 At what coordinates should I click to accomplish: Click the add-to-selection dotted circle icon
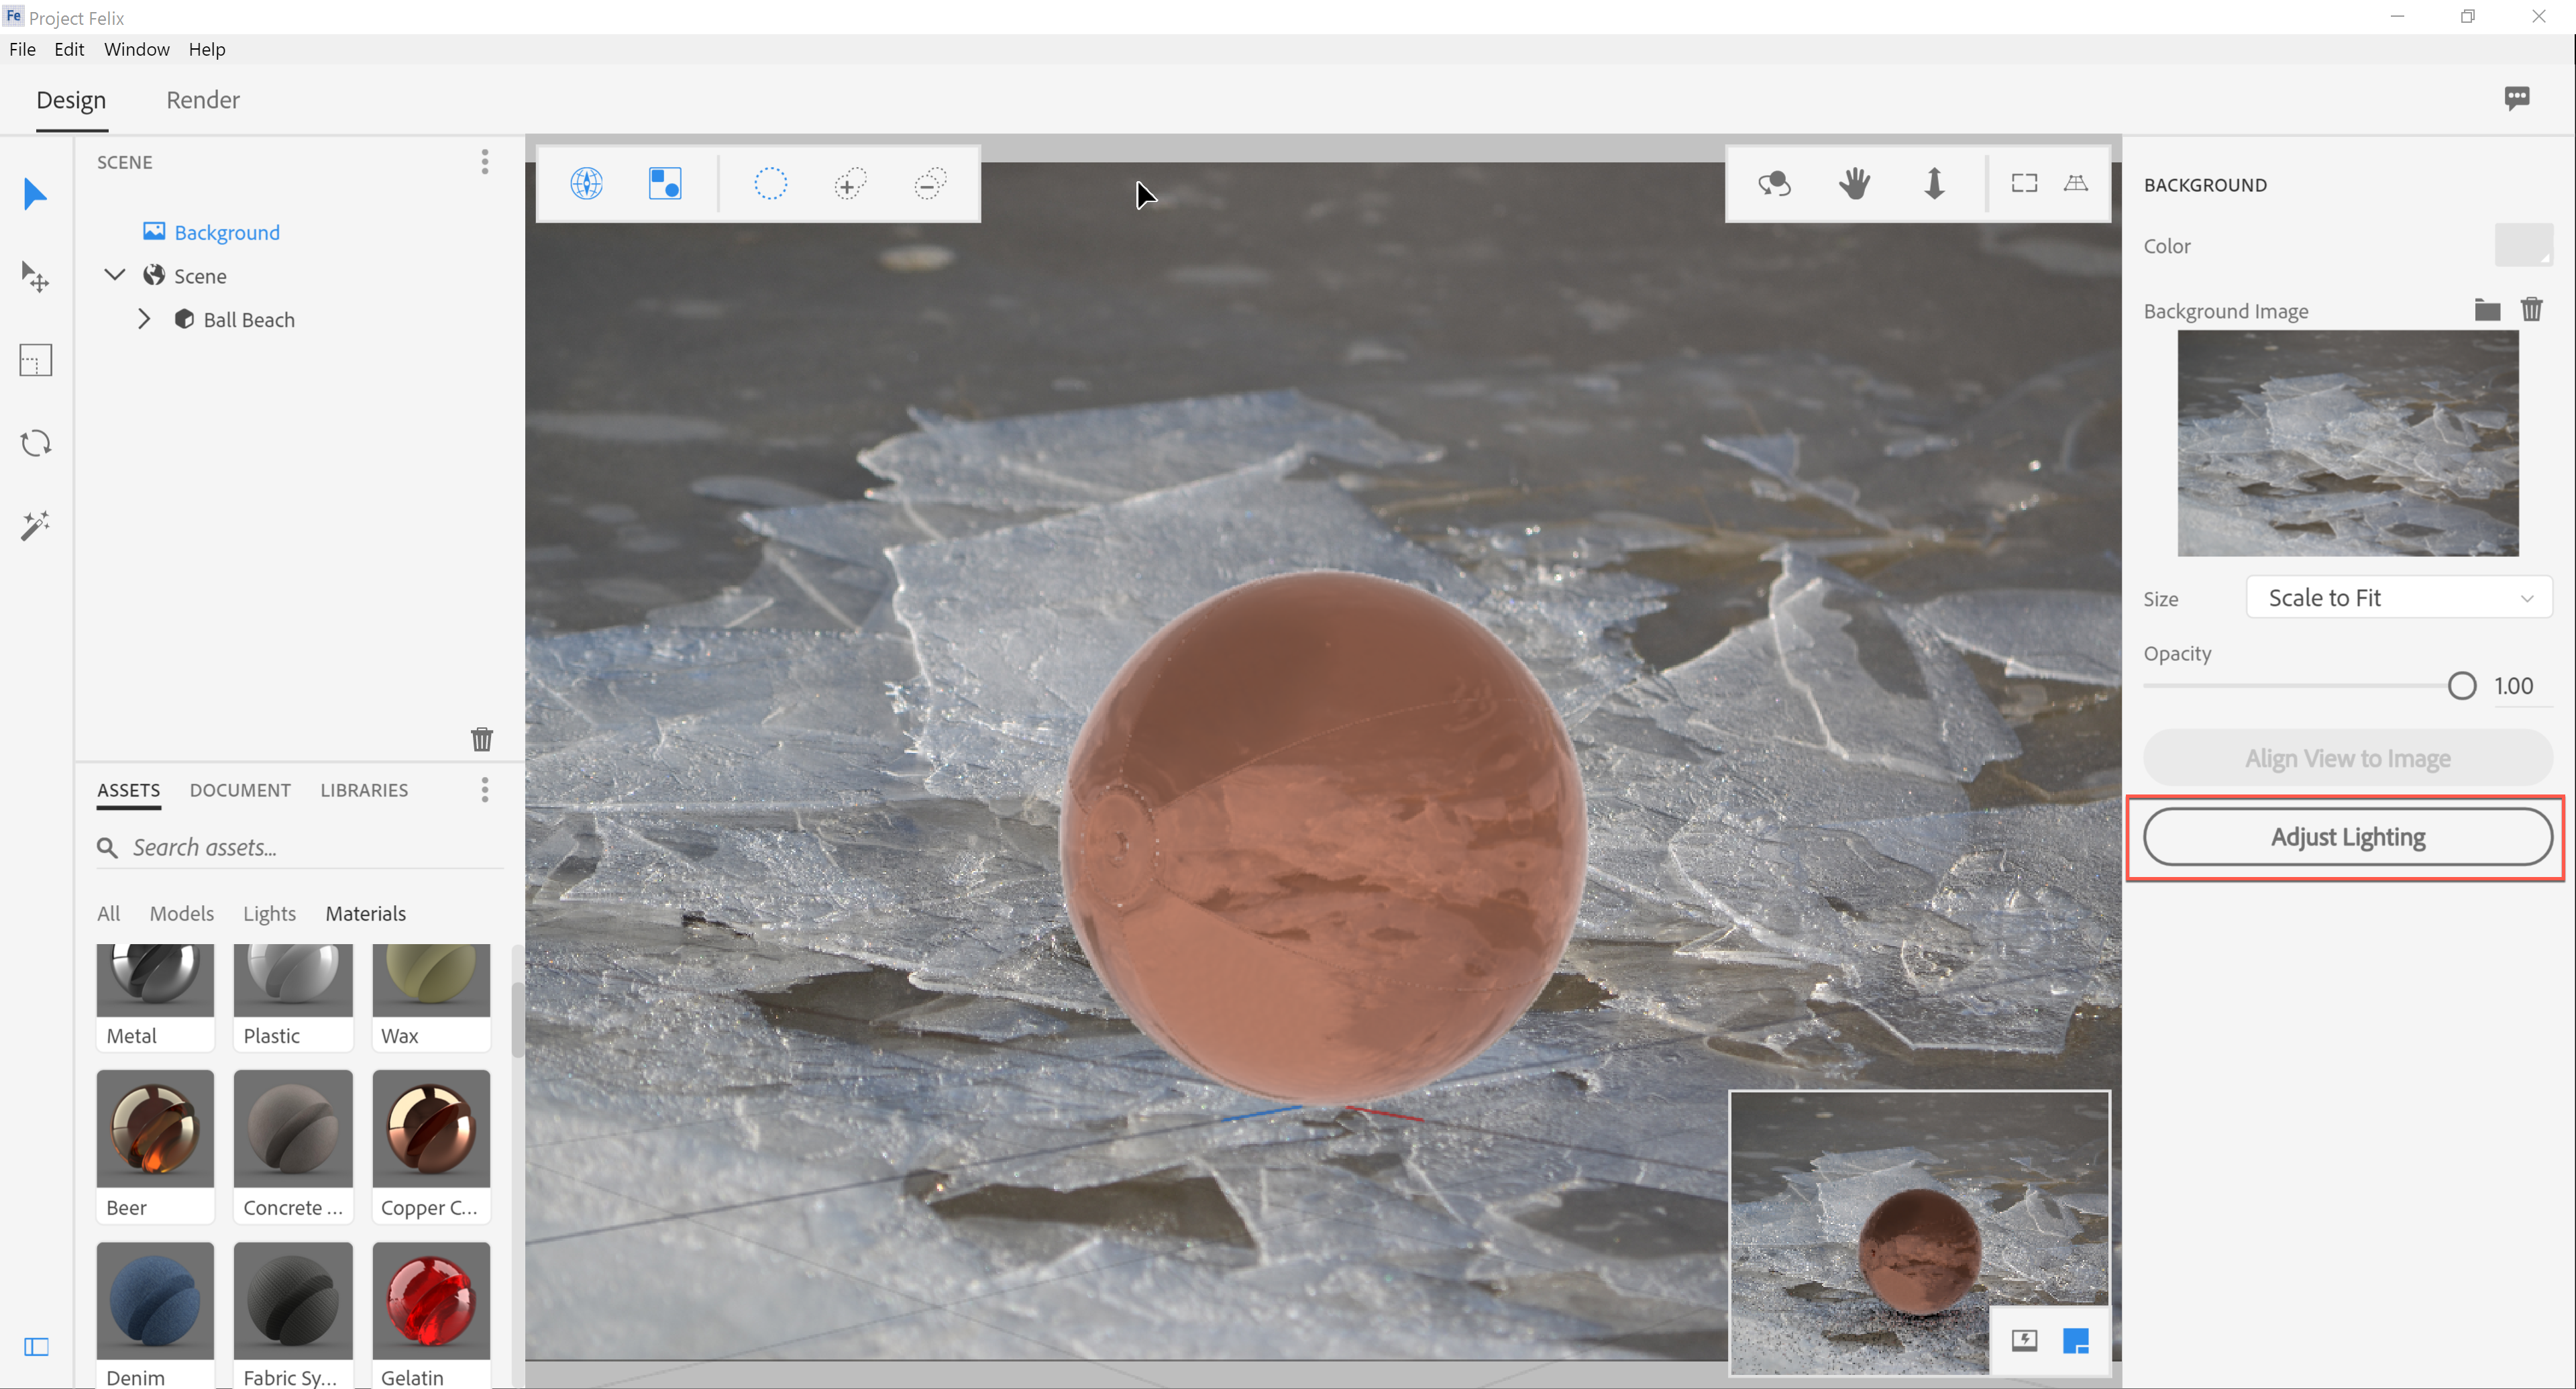849,184
